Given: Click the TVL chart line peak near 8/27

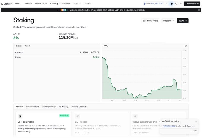Looking at the screenshot, I should point(173,79).
